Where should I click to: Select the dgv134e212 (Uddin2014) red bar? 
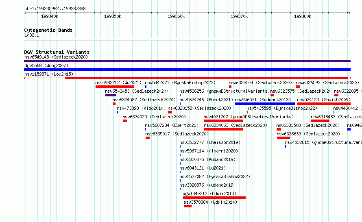pyautogui.click(x=214, y=198)
